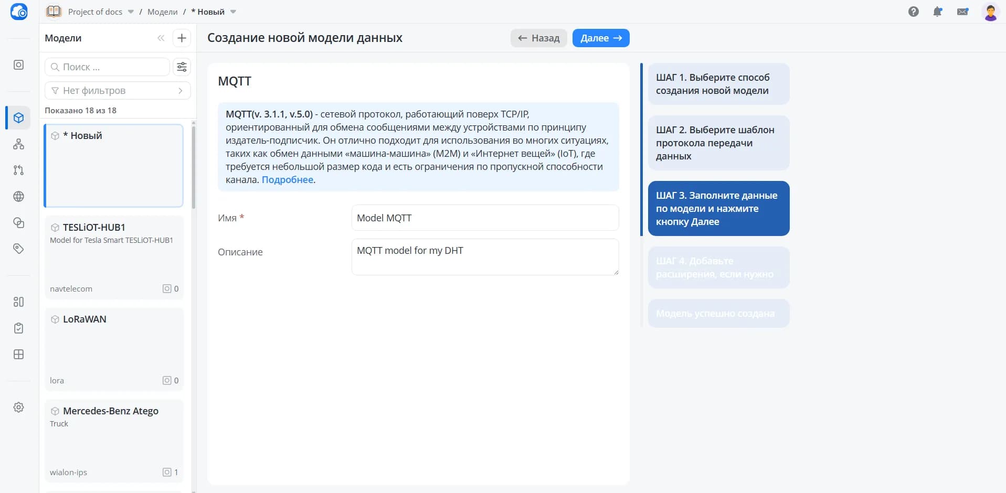The image size is (1006, 493).
Task: Go to ШАГ 2 protocol template step
Action: tap(718, 143)
